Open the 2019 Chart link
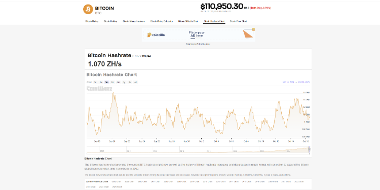 tap(260, 181)
